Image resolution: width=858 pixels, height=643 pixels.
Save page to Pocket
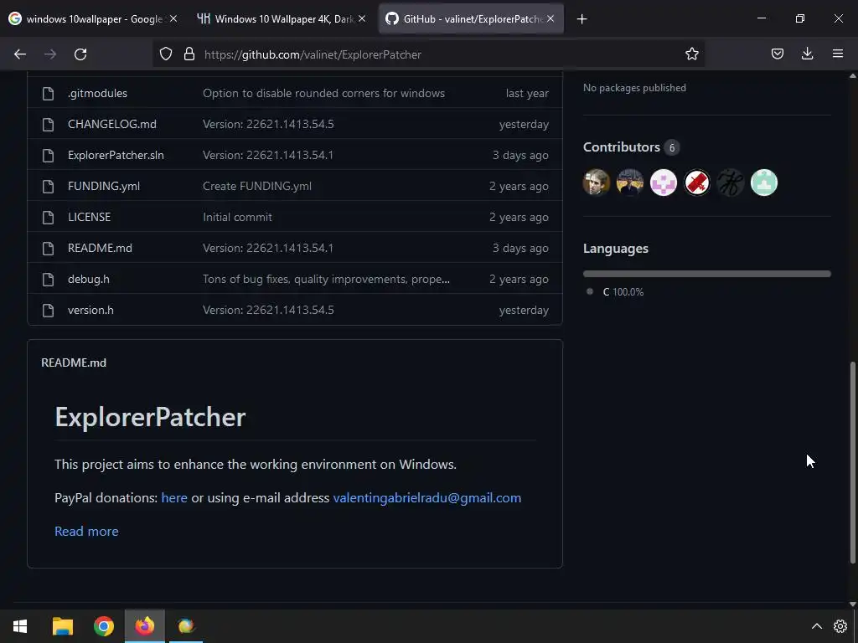pyautogui.click(x=777, y=54)
